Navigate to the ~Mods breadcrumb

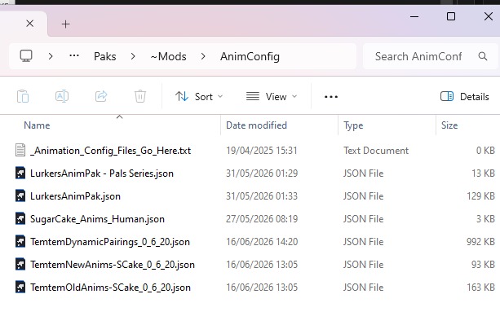pos(168,56)
